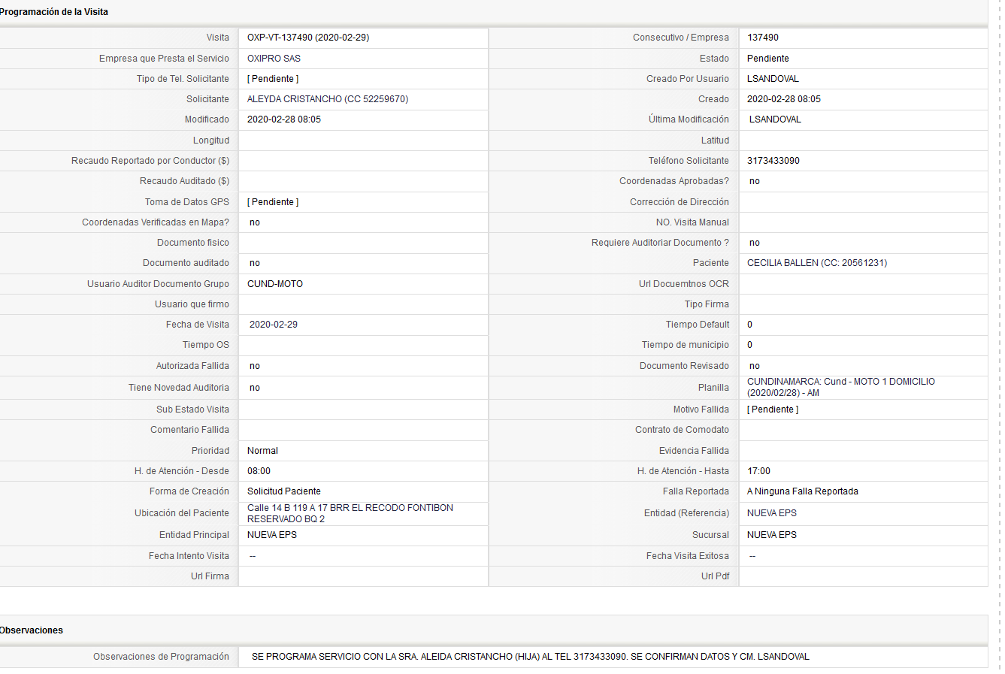Click the Documento Revisado value no

pos(755,366)
